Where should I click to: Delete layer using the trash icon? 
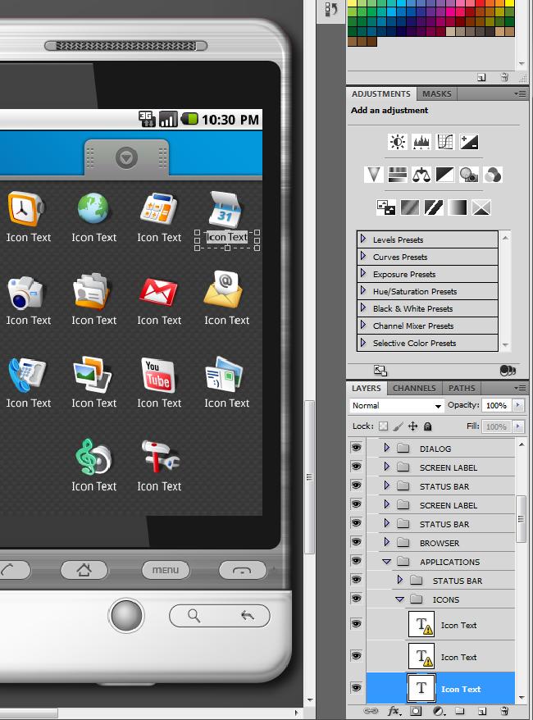click(x=504, y=711)
